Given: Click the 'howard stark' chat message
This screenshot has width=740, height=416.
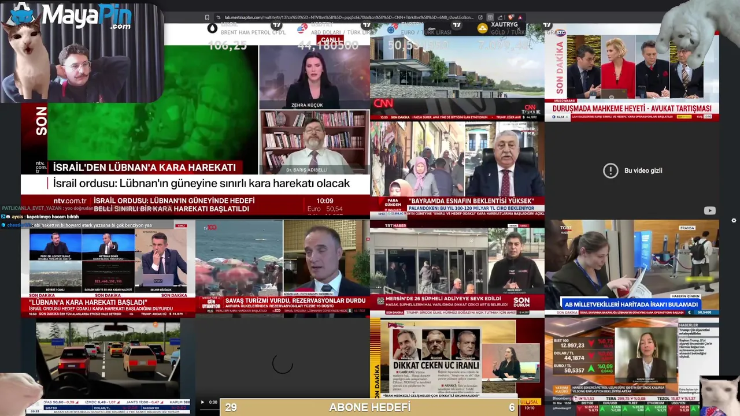Looking at the screenshot, I should click(x=76, y=225).
